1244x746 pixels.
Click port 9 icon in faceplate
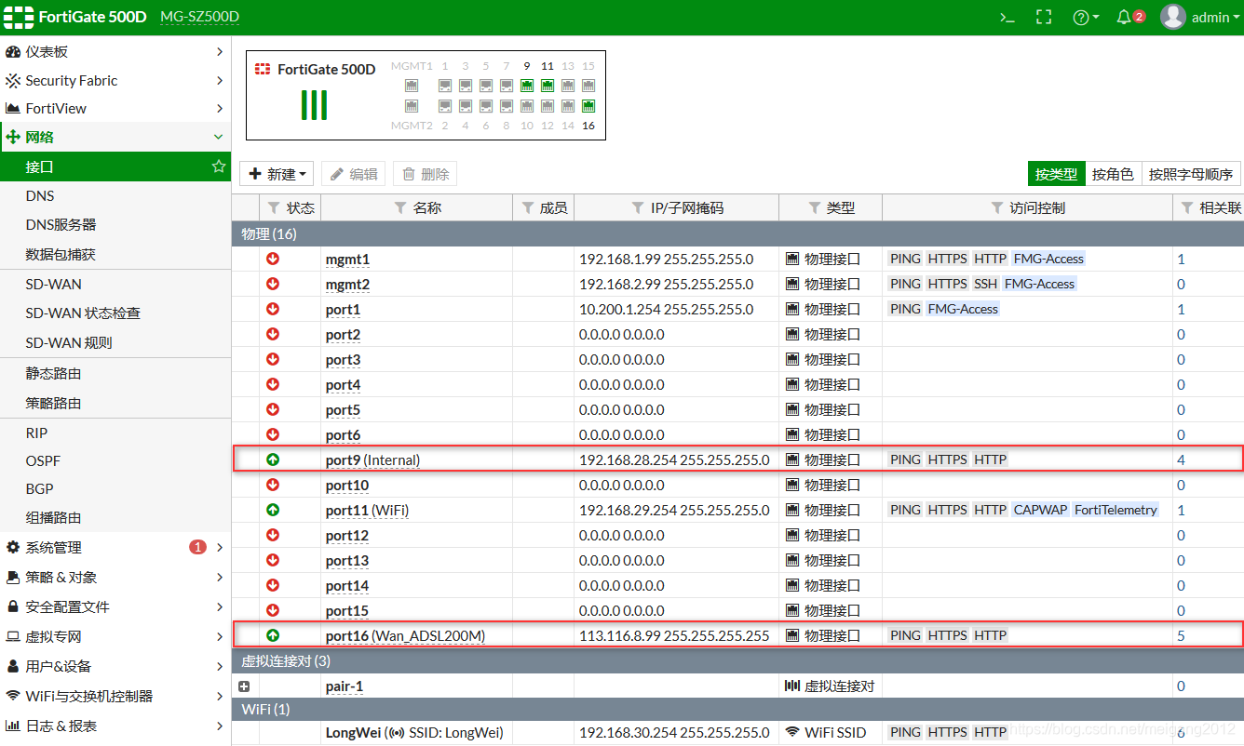[x=527, y=86]
